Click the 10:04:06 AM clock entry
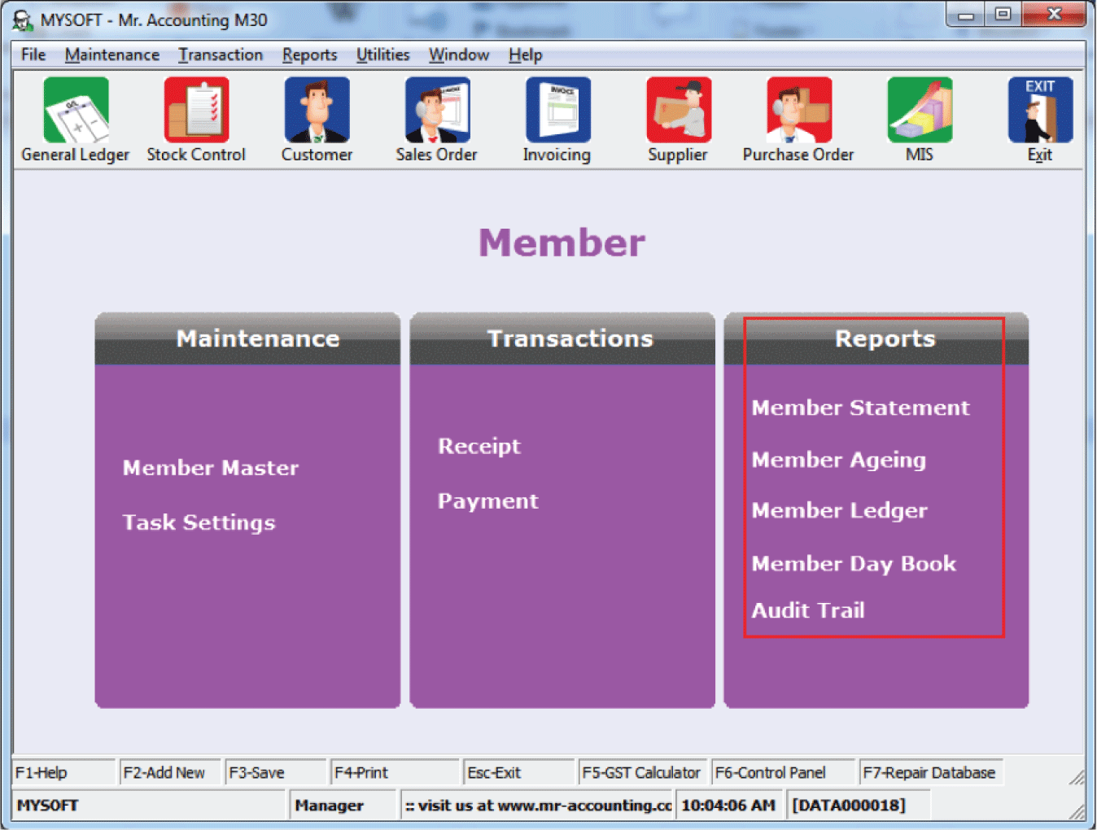Image resolution: width=1097 pixels, height=830 pixels. (x=729, y=805)
